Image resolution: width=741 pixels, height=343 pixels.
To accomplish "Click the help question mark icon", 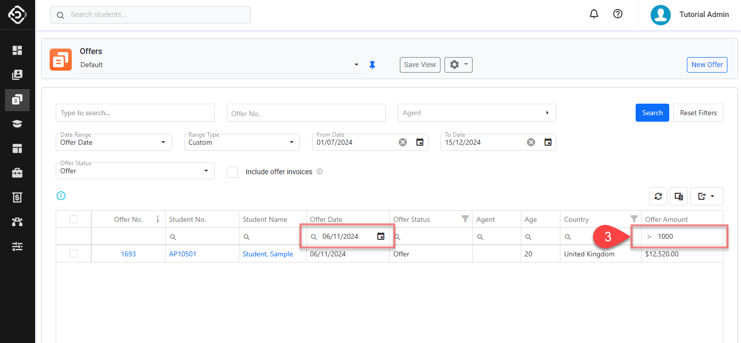I will point(618,14).
